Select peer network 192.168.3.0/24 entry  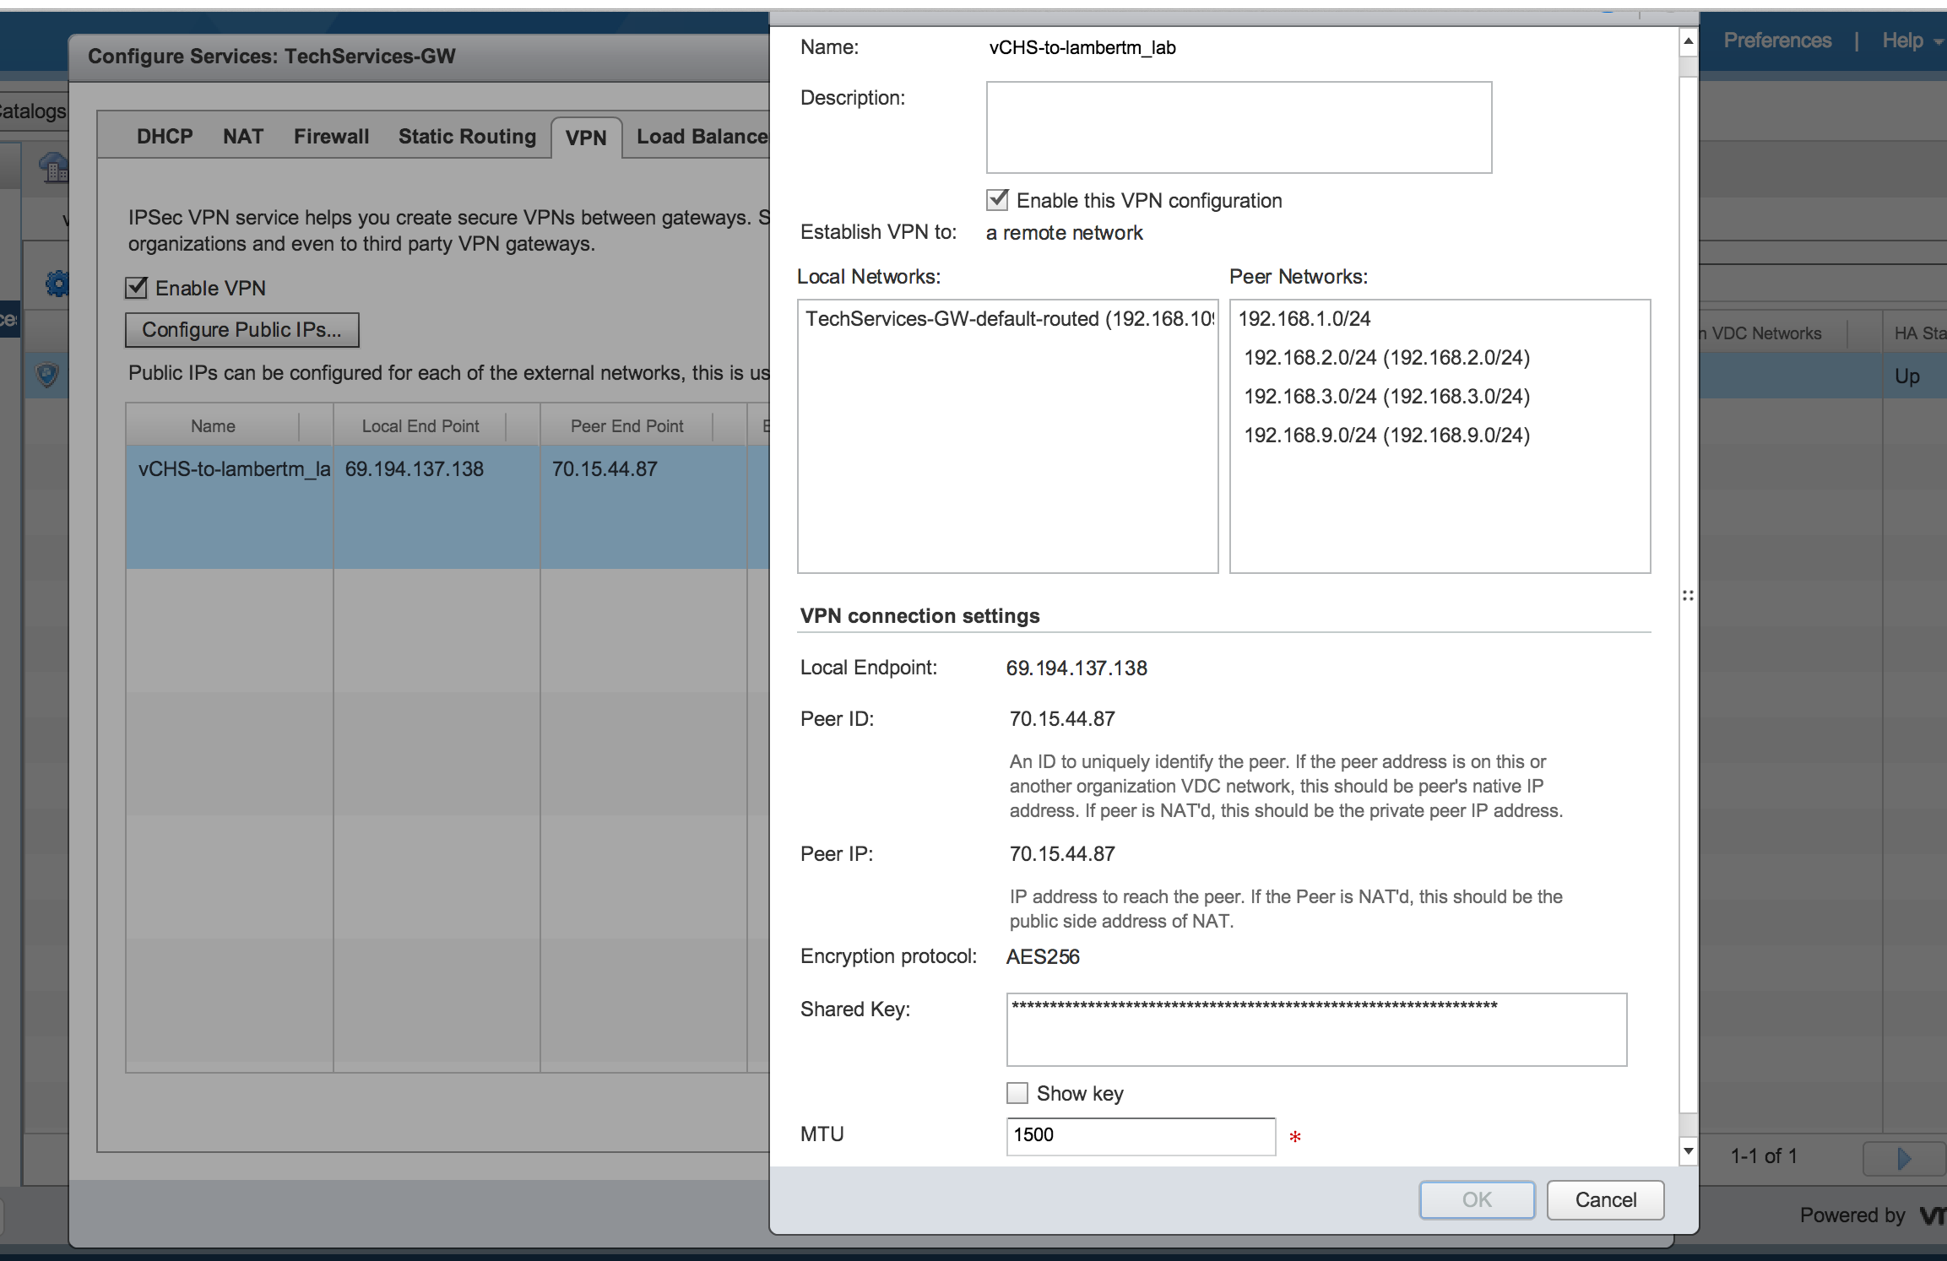(x=1386, y=397)
